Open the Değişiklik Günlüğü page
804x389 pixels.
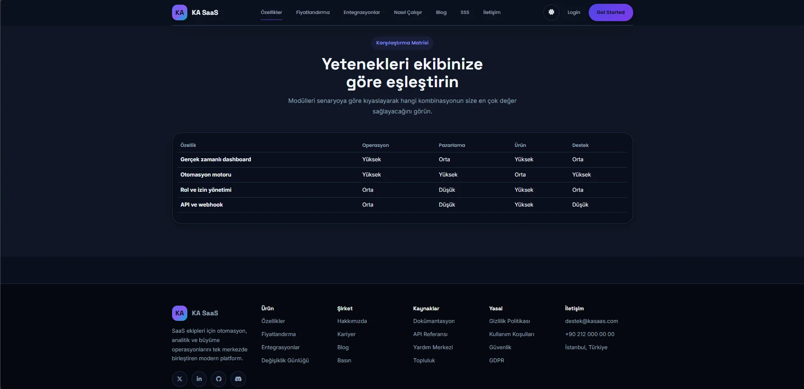click(x=285, y=360)
